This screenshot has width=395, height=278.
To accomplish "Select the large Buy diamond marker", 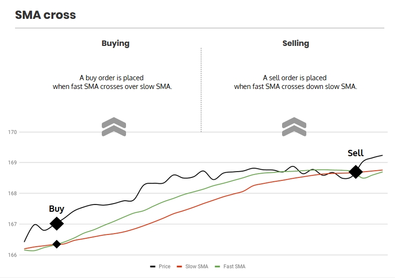I will tap(57, 223).
